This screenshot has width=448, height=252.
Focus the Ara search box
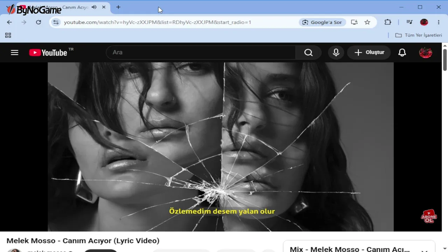pyautogui.click(x=201, y=52)
